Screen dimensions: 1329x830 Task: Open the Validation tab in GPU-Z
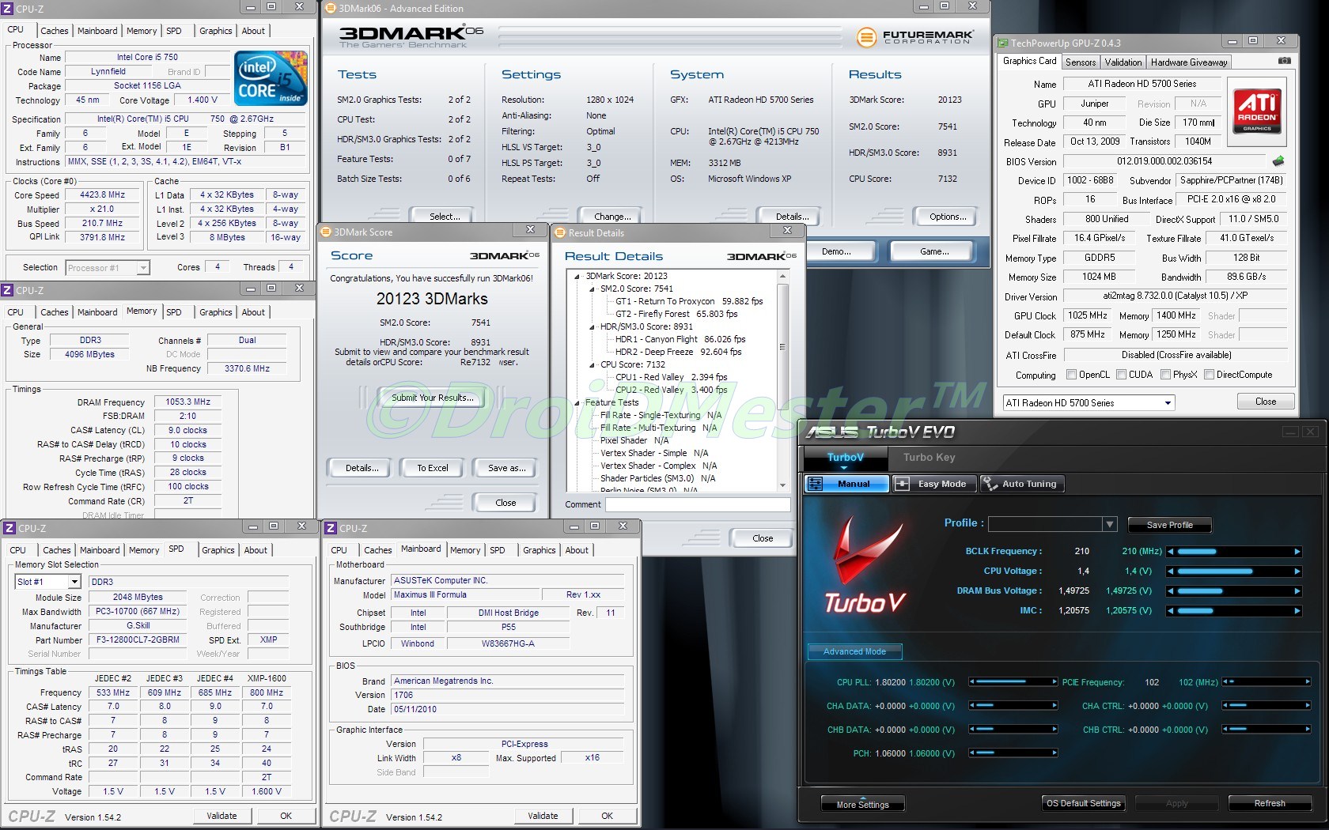point(1123,62)
